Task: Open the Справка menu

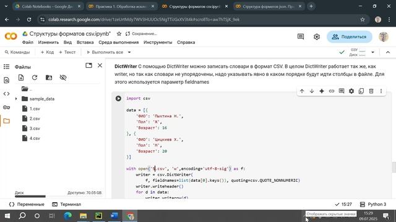Action: [x=186, y=43]
